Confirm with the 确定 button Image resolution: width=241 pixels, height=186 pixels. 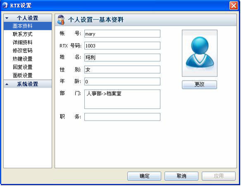[x=144, y=176]
